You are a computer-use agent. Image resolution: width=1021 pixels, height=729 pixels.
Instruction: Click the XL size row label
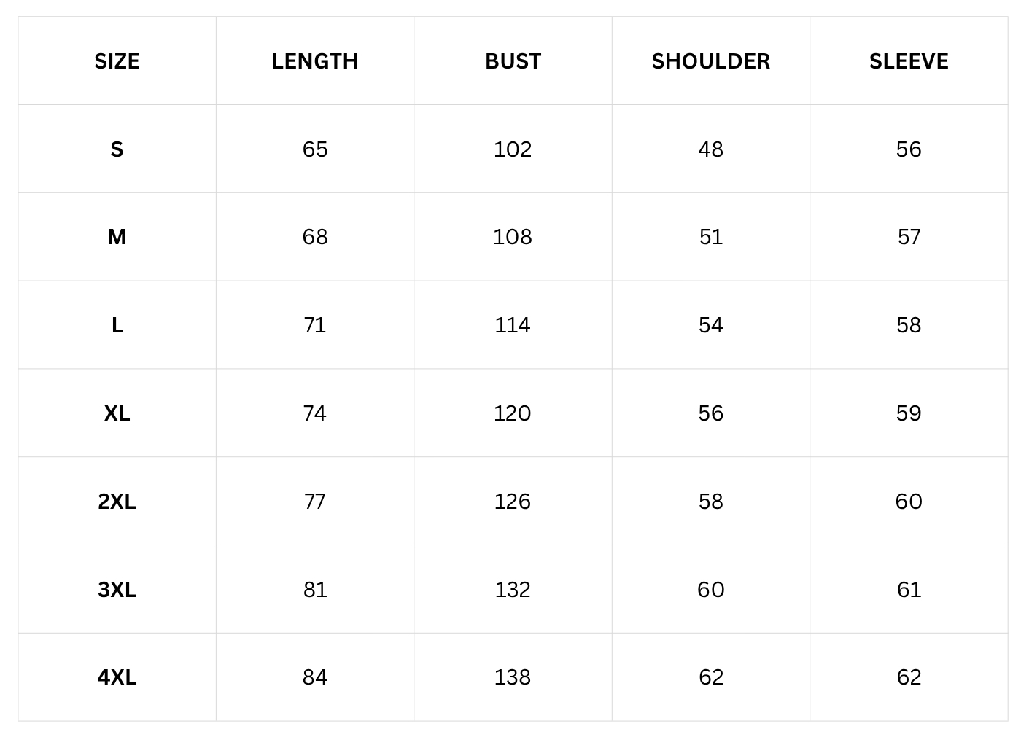coord(117,413)
